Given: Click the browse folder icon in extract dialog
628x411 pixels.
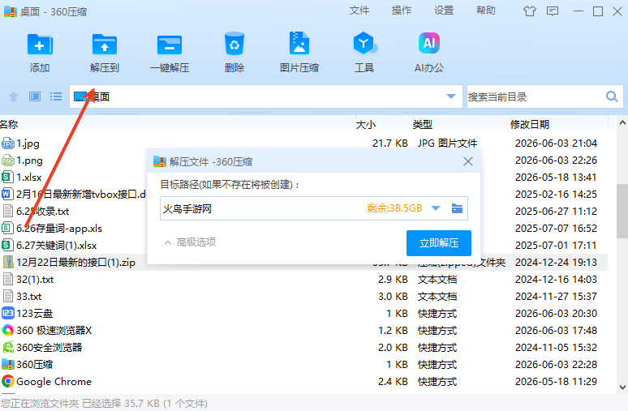Looking at the screenshot, I should 457,208.
